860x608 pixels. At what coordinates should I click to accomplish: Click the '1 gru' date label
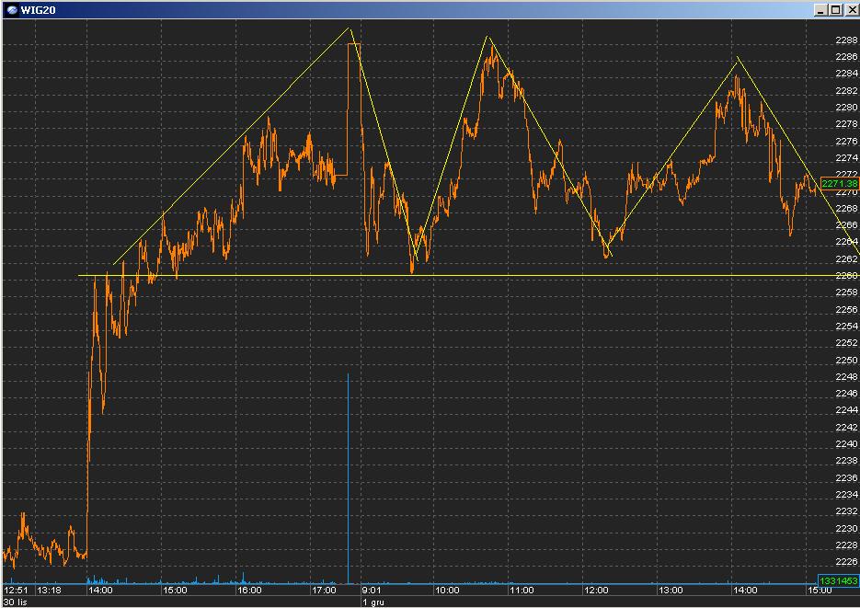373,602
